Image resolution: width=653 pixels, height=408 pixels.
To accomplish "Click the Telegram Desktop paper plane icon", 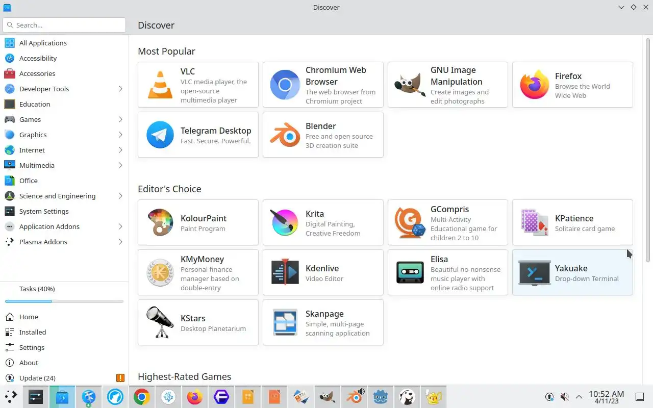I will click(x=160, y=135).
